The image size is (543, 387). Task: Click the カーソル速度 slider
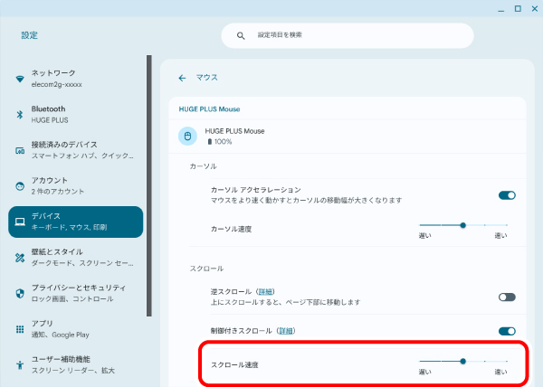pos(463,224)
